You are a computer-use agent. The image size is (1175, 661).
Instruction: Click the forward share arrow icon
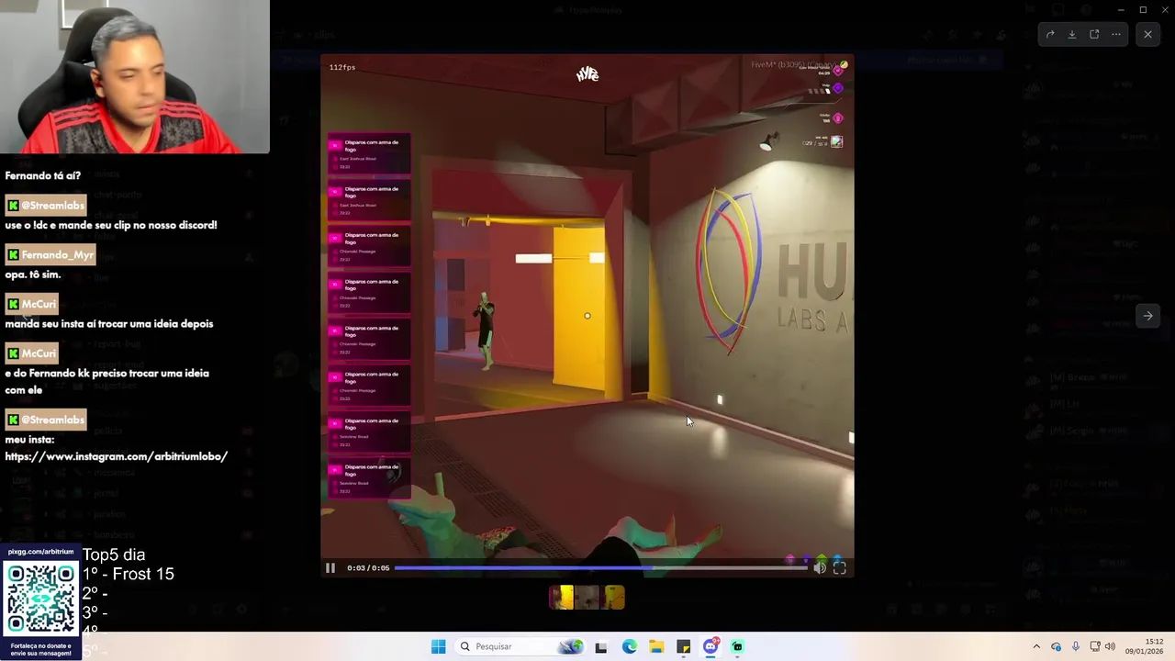point(1050,34)
